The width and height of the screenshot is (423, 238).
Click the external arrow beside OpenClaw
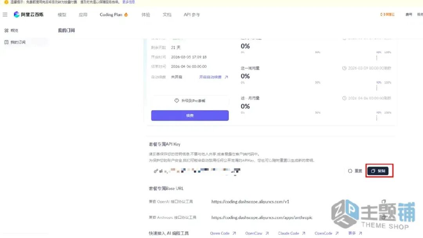(267, 233)
